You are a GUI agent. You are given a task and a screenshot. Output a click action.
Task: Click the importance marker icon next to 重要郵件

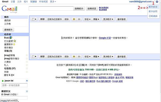[14, 44]
